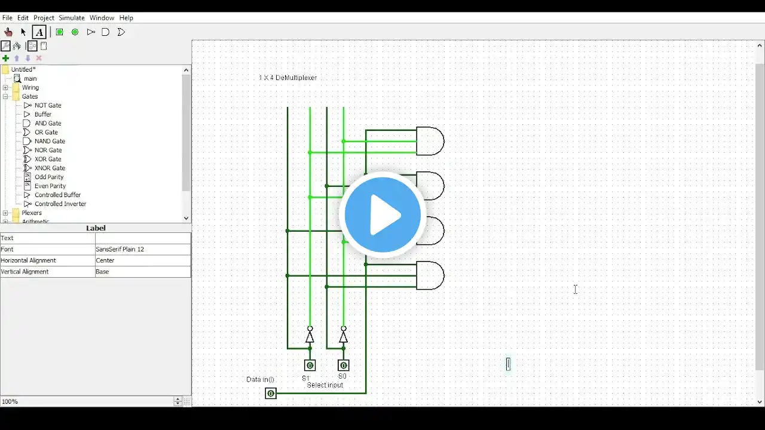Show the simulation hierarchy tree icon

click(x=17, y=46)
